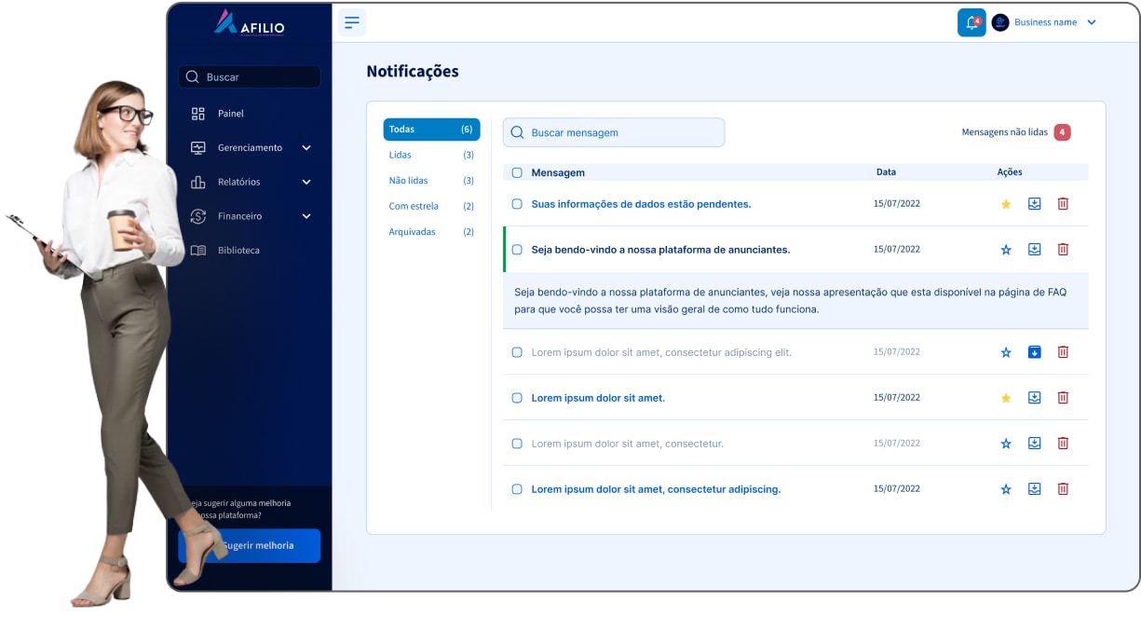Viewport: 1141px width, 630px height.
Task: Archive the 'Lorem ipsum dolor sit amet.' message
Action: tap(1034, 398)
